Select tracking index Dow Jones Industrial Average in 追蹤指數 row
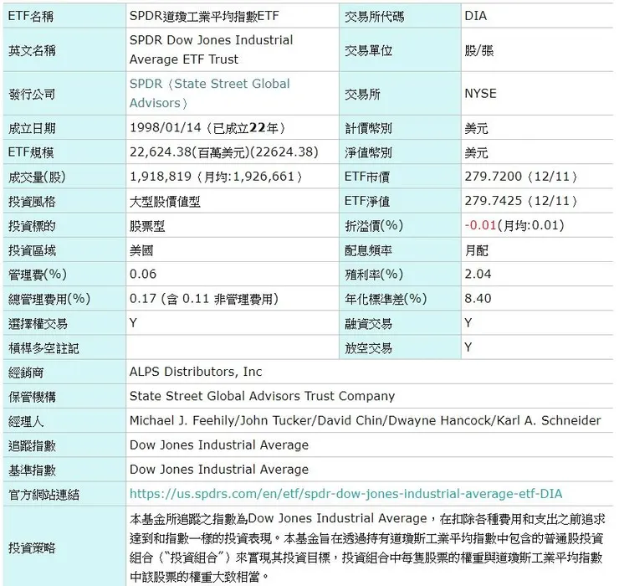Screen dimensions: 619x586 click(x=218, y=445)
